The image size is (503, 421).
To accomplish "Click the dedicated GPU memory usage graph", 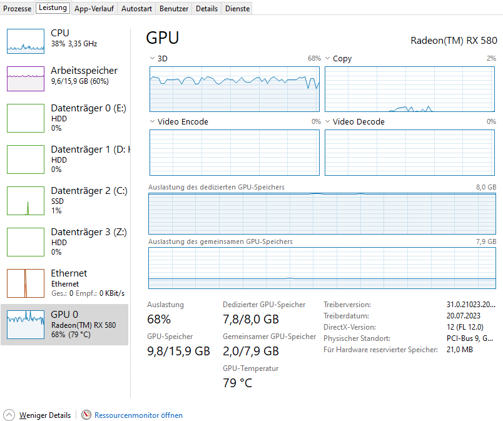I will (322, 213).
